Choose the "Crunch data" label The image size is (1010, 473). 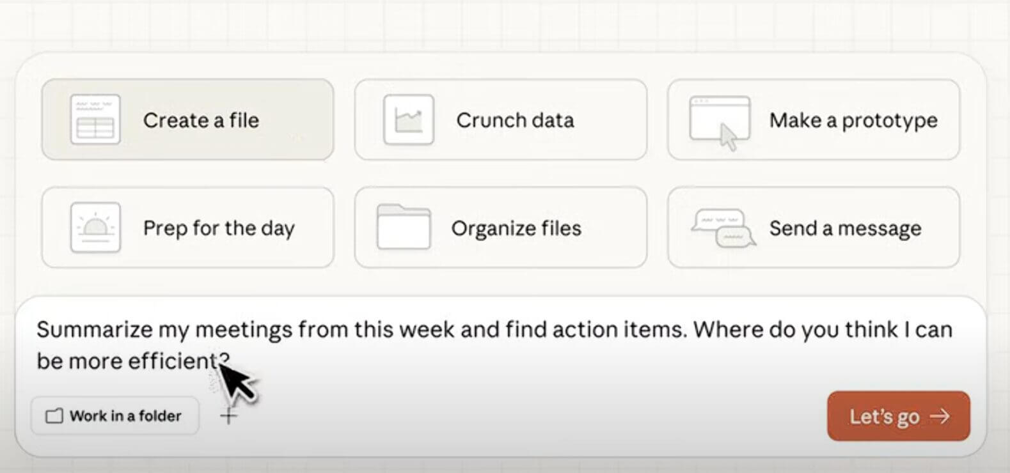click(515, 120)
